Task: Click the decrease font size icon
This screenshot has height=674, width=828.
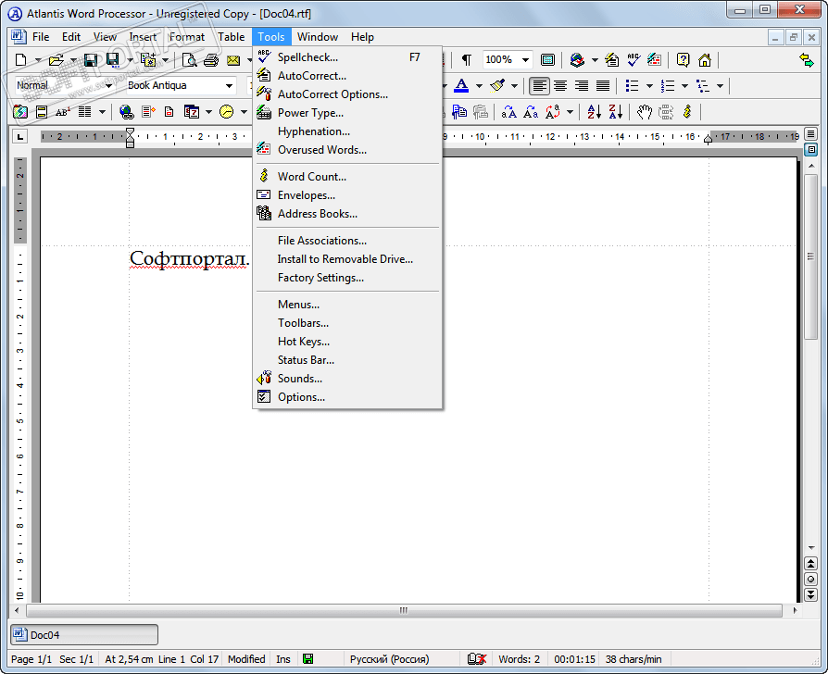Action: coord(531,112)
